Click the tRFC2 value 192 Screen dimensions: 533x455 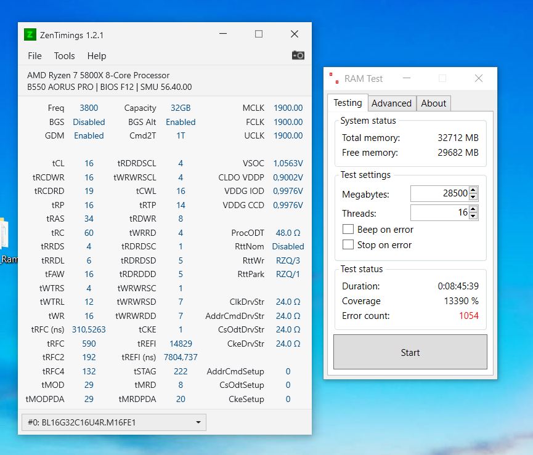89,357
